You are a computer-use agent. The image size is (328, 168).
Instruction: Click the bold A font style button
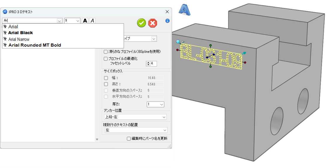(x=85, y=21)
